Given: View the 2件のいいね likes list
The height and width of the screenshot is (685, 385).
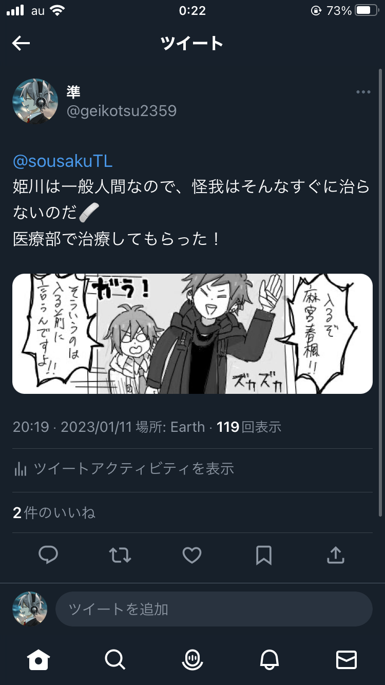Looking at the screenshot, I should pyautogui.click(x=54, y=512).
